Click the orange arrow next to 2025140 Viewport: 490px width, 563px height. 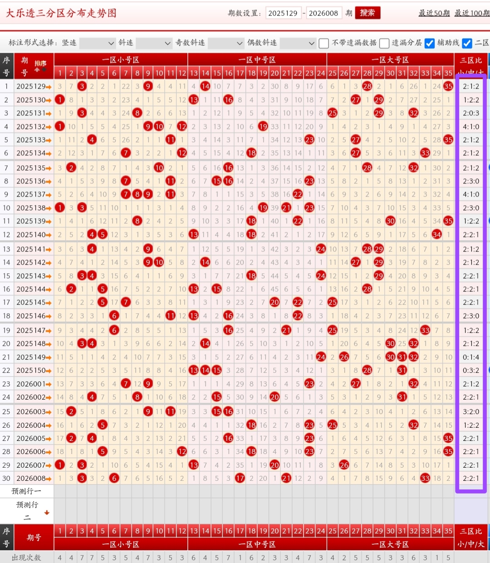(x=49, y=235)
